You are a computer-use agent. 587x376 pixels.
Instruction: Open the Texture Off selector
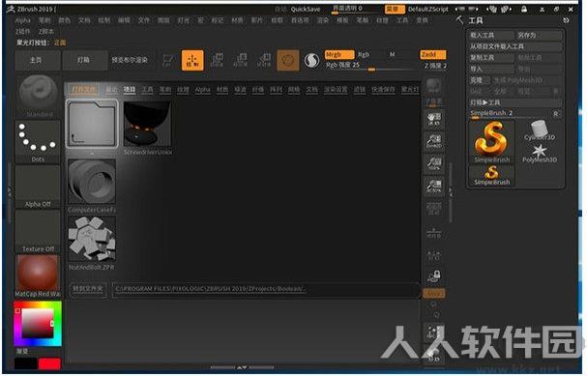(x=38, y=232)
